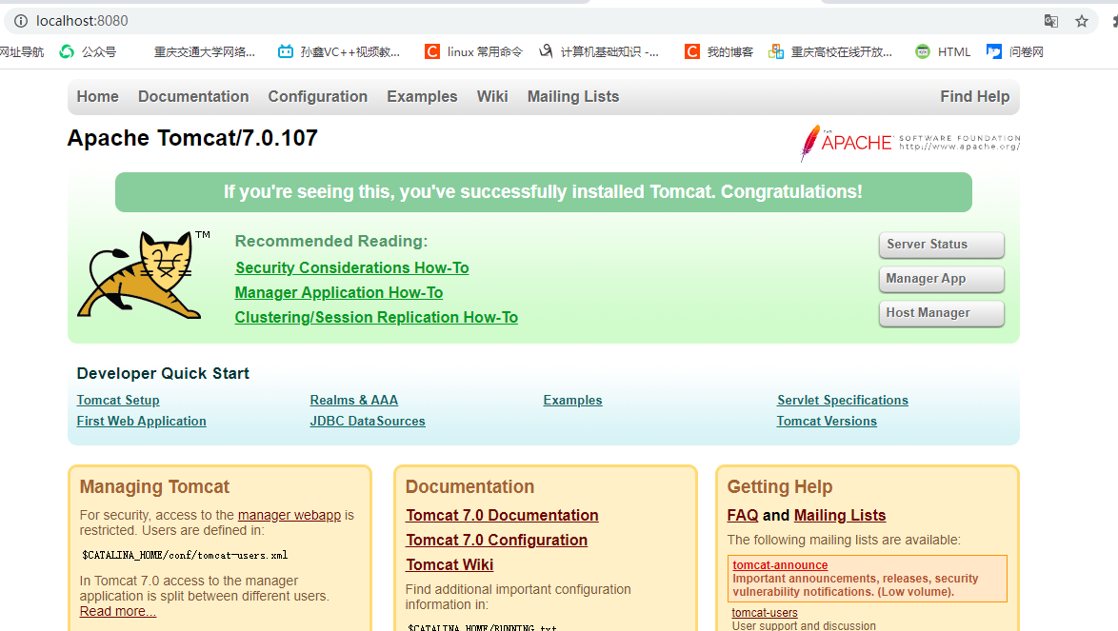This screenshot has height=631, width=1118.
Task: Open the 重庆交通大学网络 bookmark
Action: pyautogui.click(x=204, y=51)
